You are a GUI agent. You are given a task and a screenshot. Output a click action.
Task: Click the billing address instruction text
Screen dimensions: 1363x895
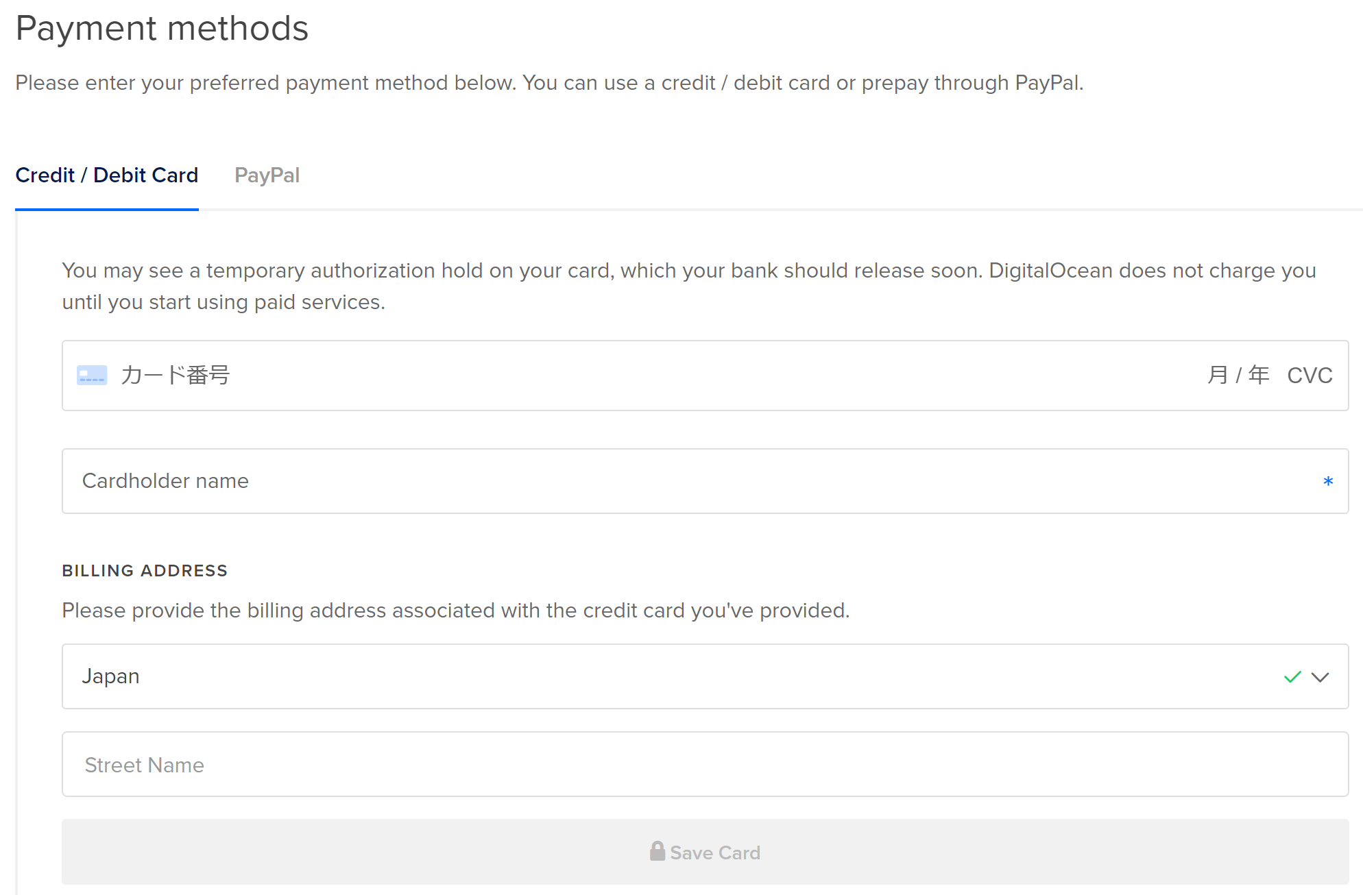(455, 611)
